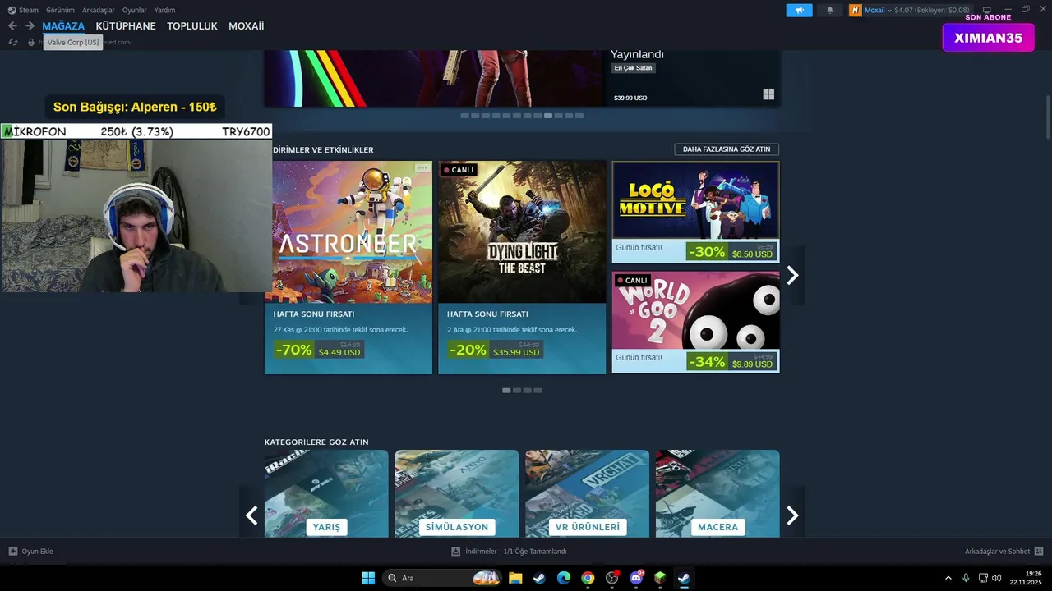Viewport: 1052px width, 591px height.
Task: Switch to KÜTÜPHANE tab
Action: (x=126, y=26)
